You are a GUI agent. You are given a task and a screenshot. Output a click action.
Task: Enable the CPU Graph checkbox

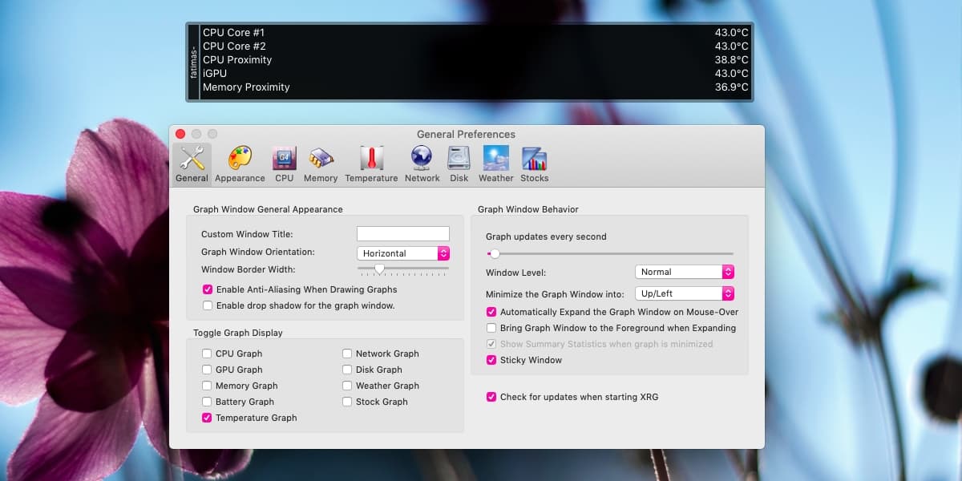[208, 354]
